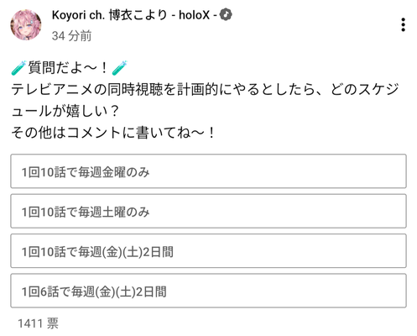
Task: Click the 質問だよ～！ heading text
Action: [x=67, y=68]
